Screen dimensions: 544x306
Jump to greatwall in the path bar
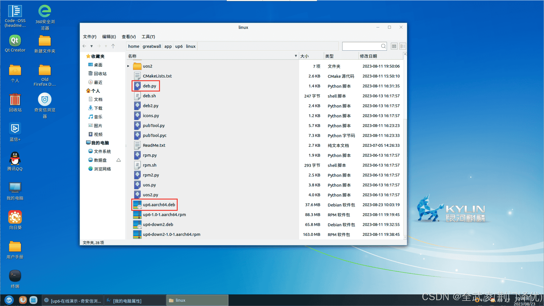pos(152,46)
